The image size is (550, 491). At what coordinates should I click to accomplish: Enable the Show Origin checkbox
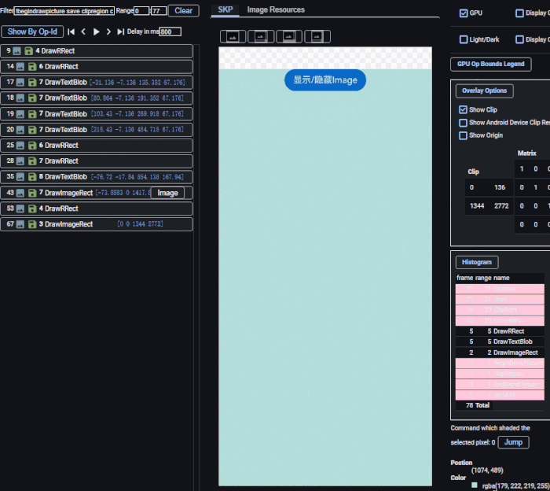click(x=463, y=135)
